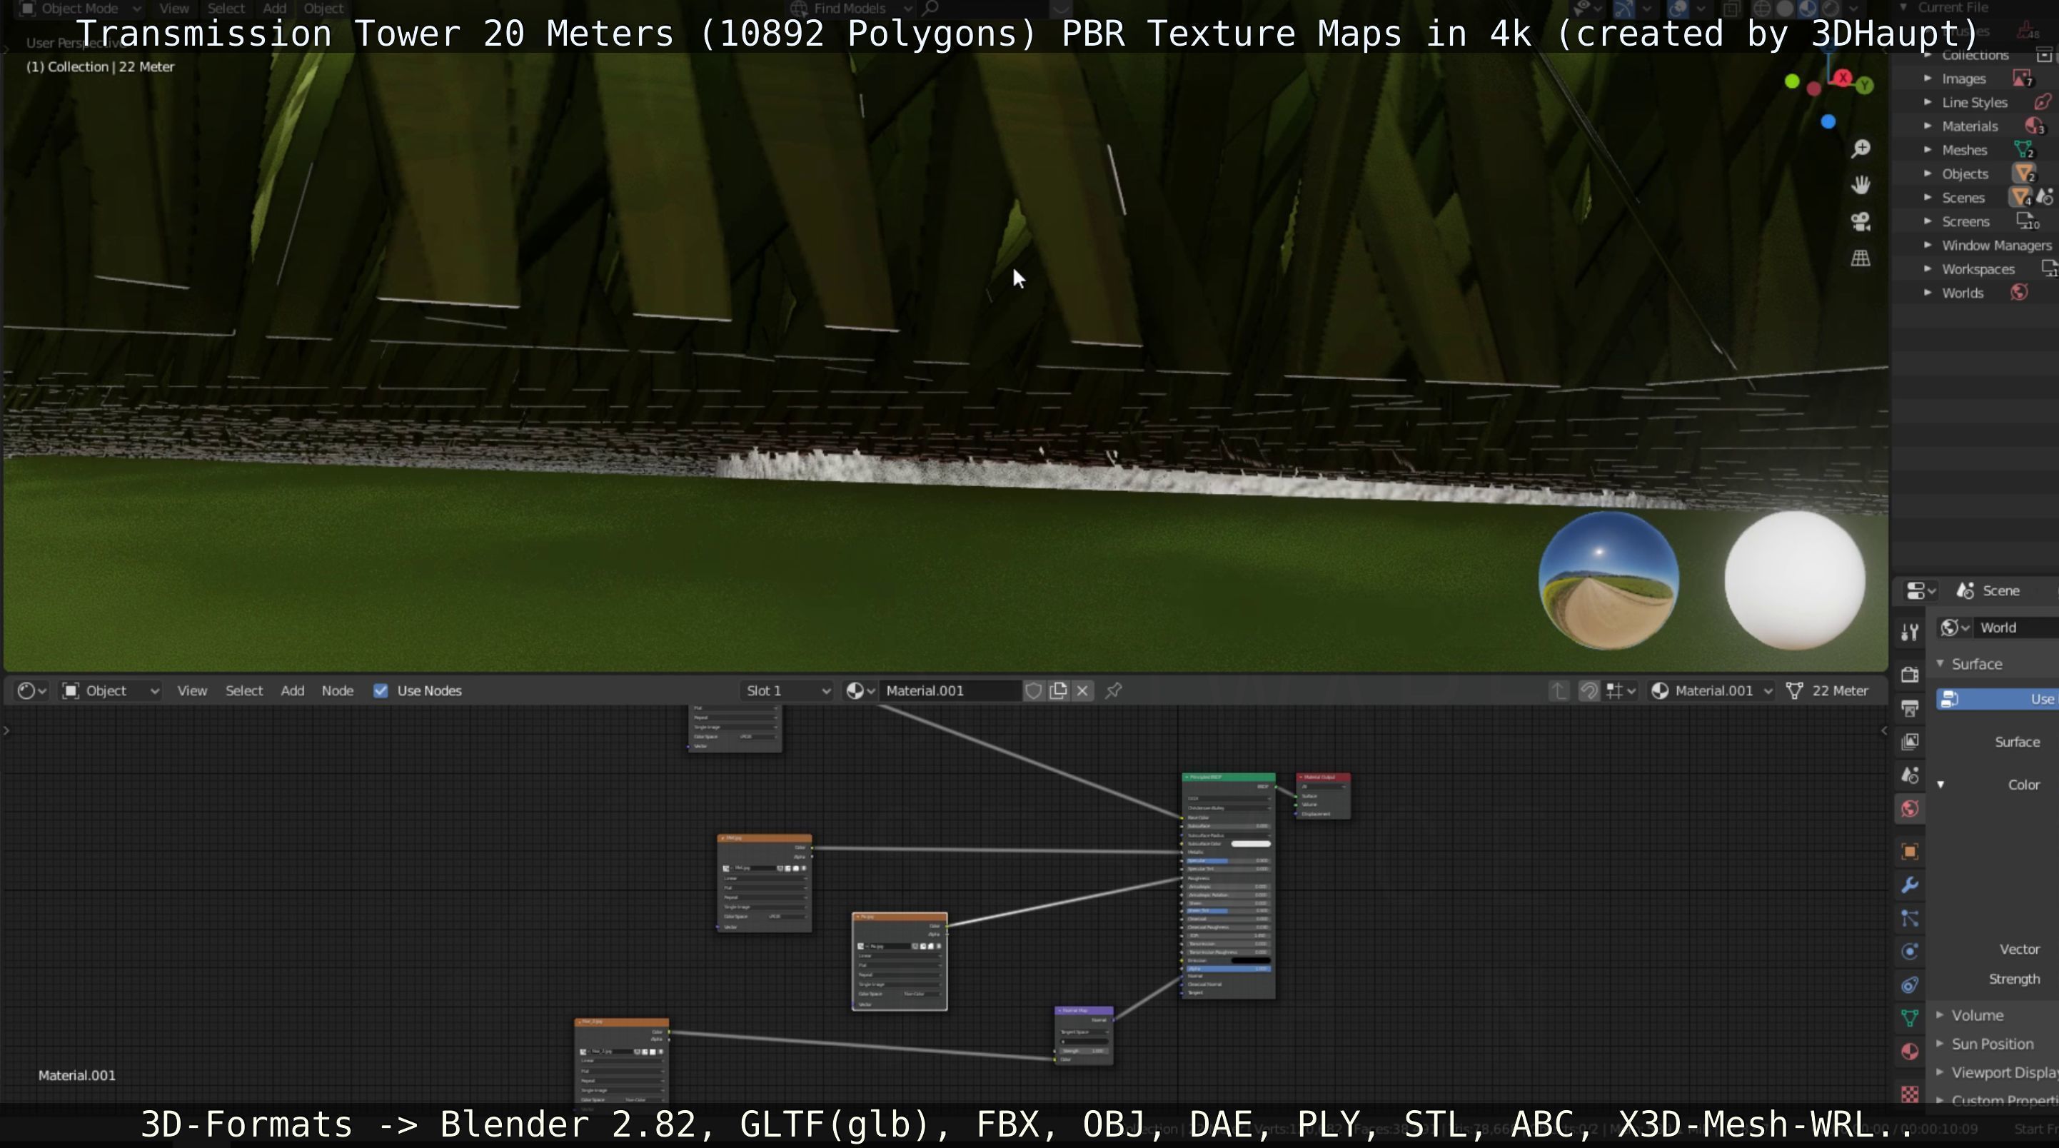
Task: Click new material copy icon
Action: click(1058, 690)
